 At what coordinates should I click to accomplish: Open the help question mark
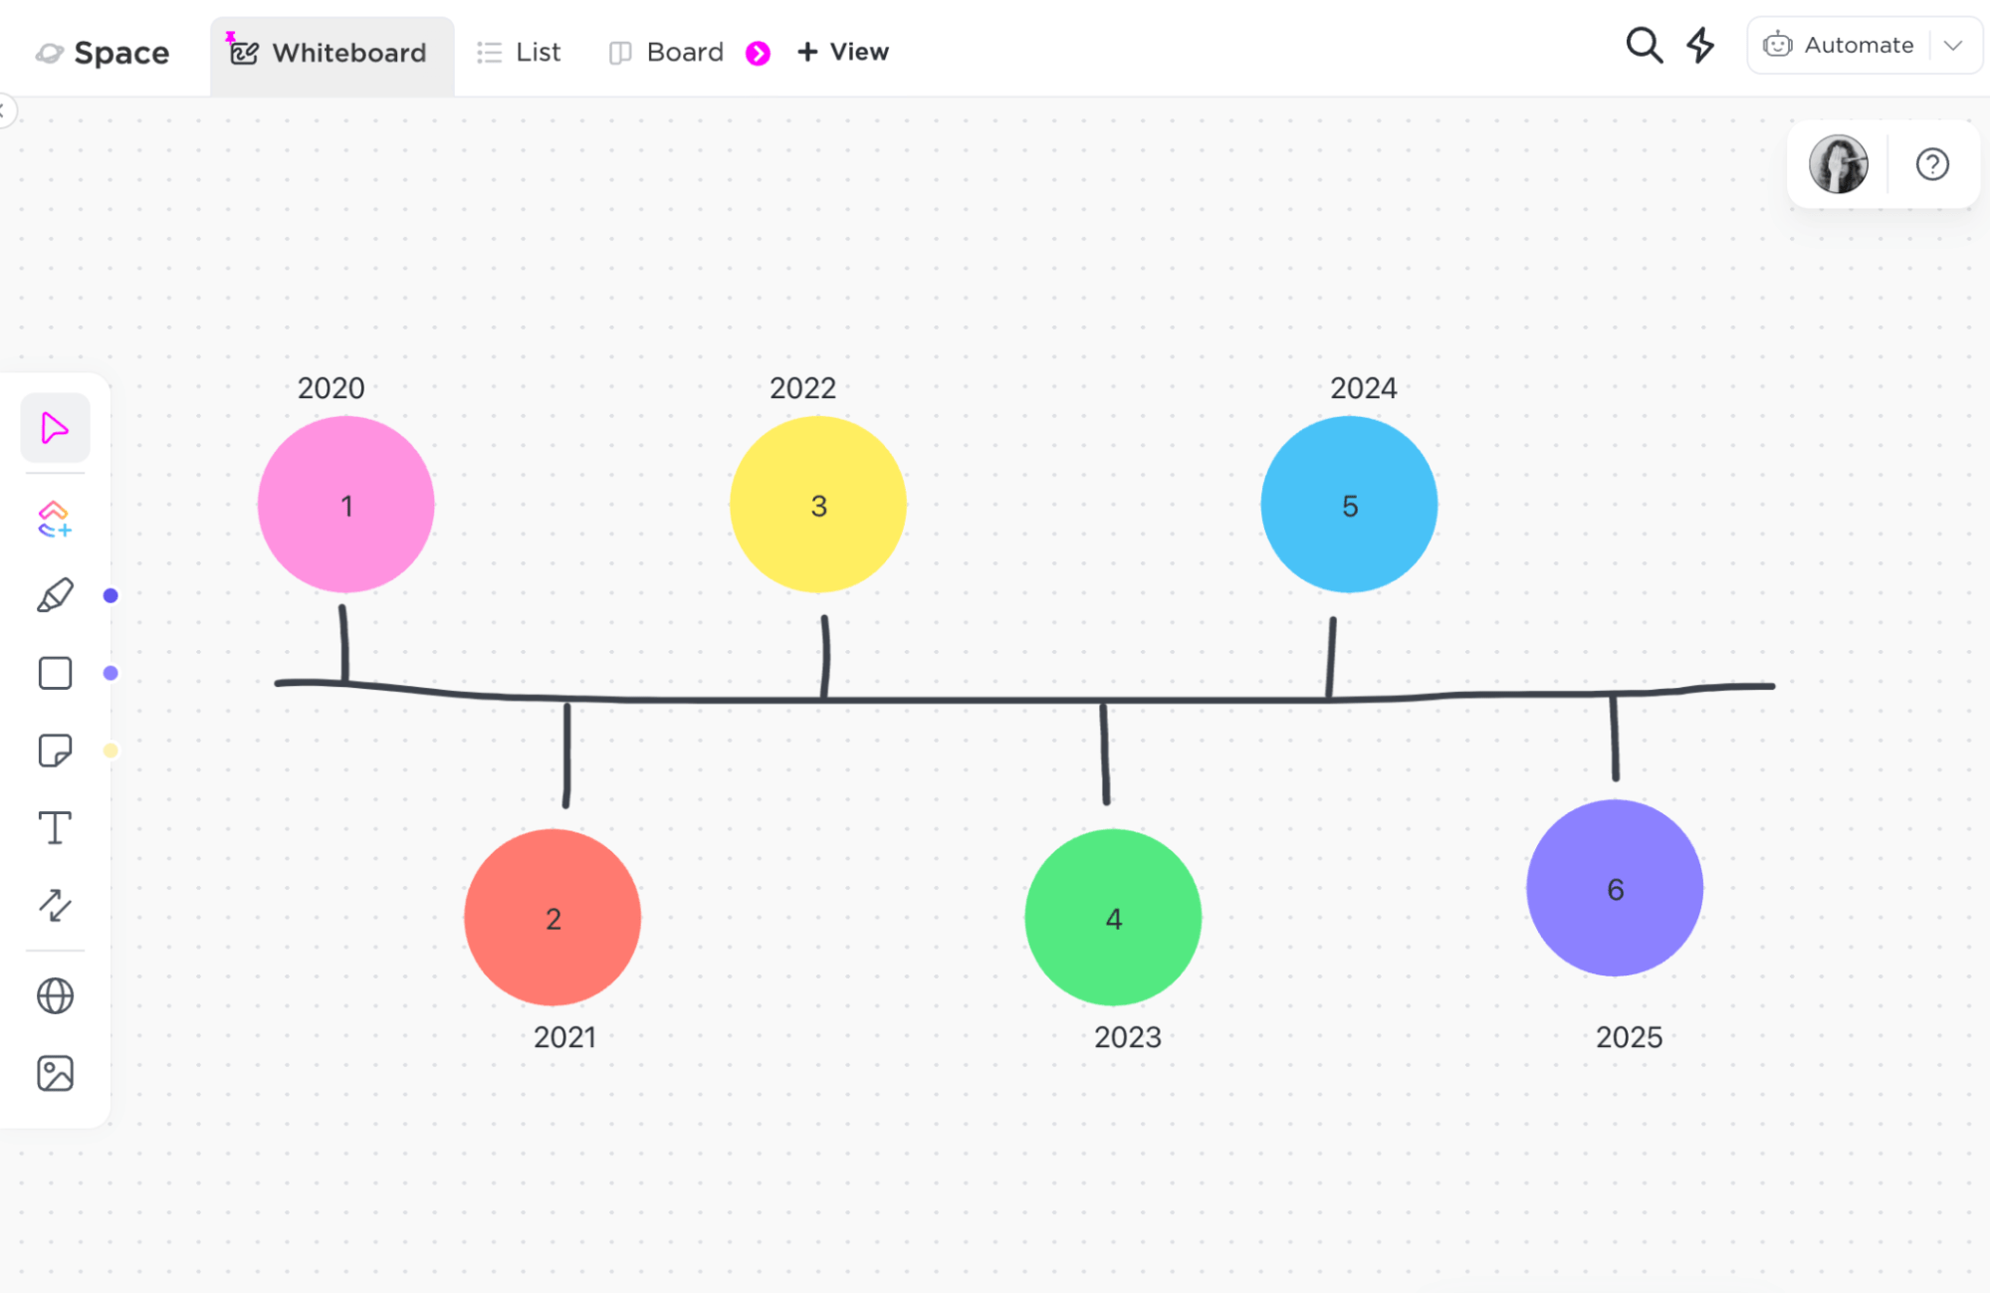1932,164
